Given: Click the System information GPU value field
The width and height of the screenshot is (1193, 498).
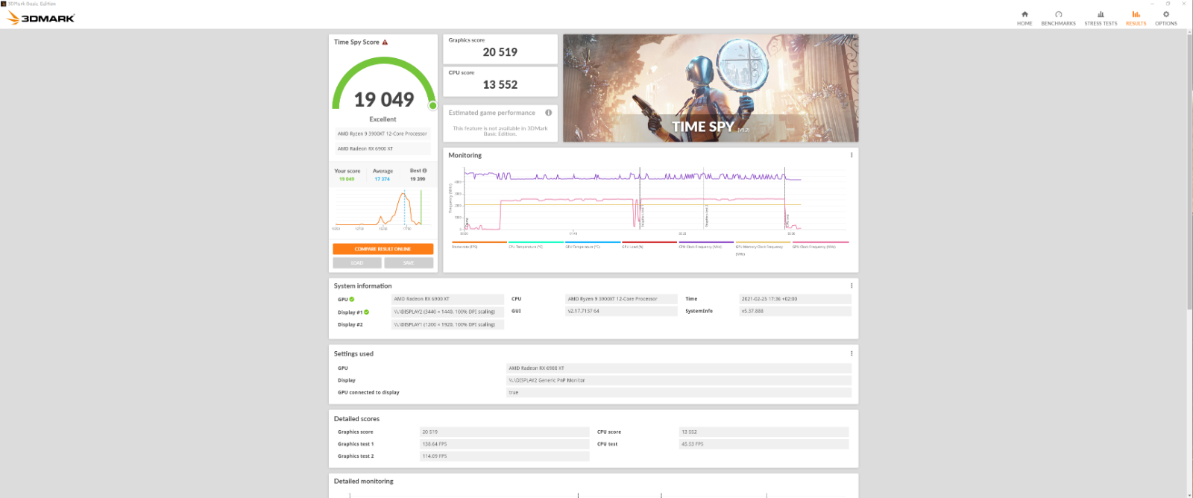Looking at the screenshot, I should 447,299.
